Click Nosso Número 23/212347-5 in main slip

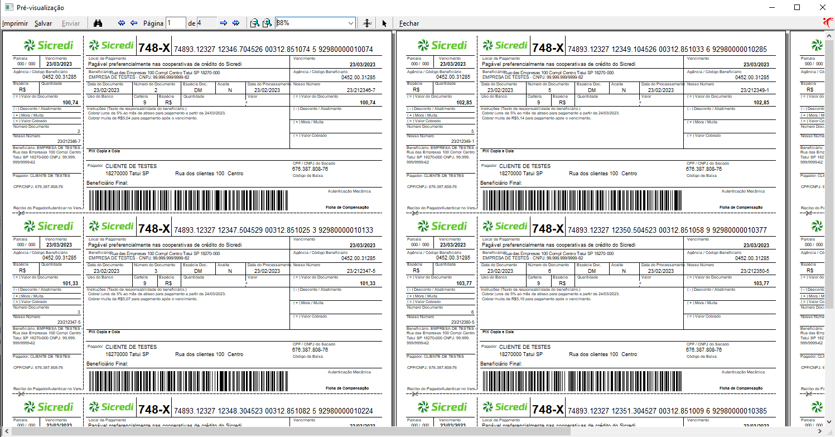(361, 271)
